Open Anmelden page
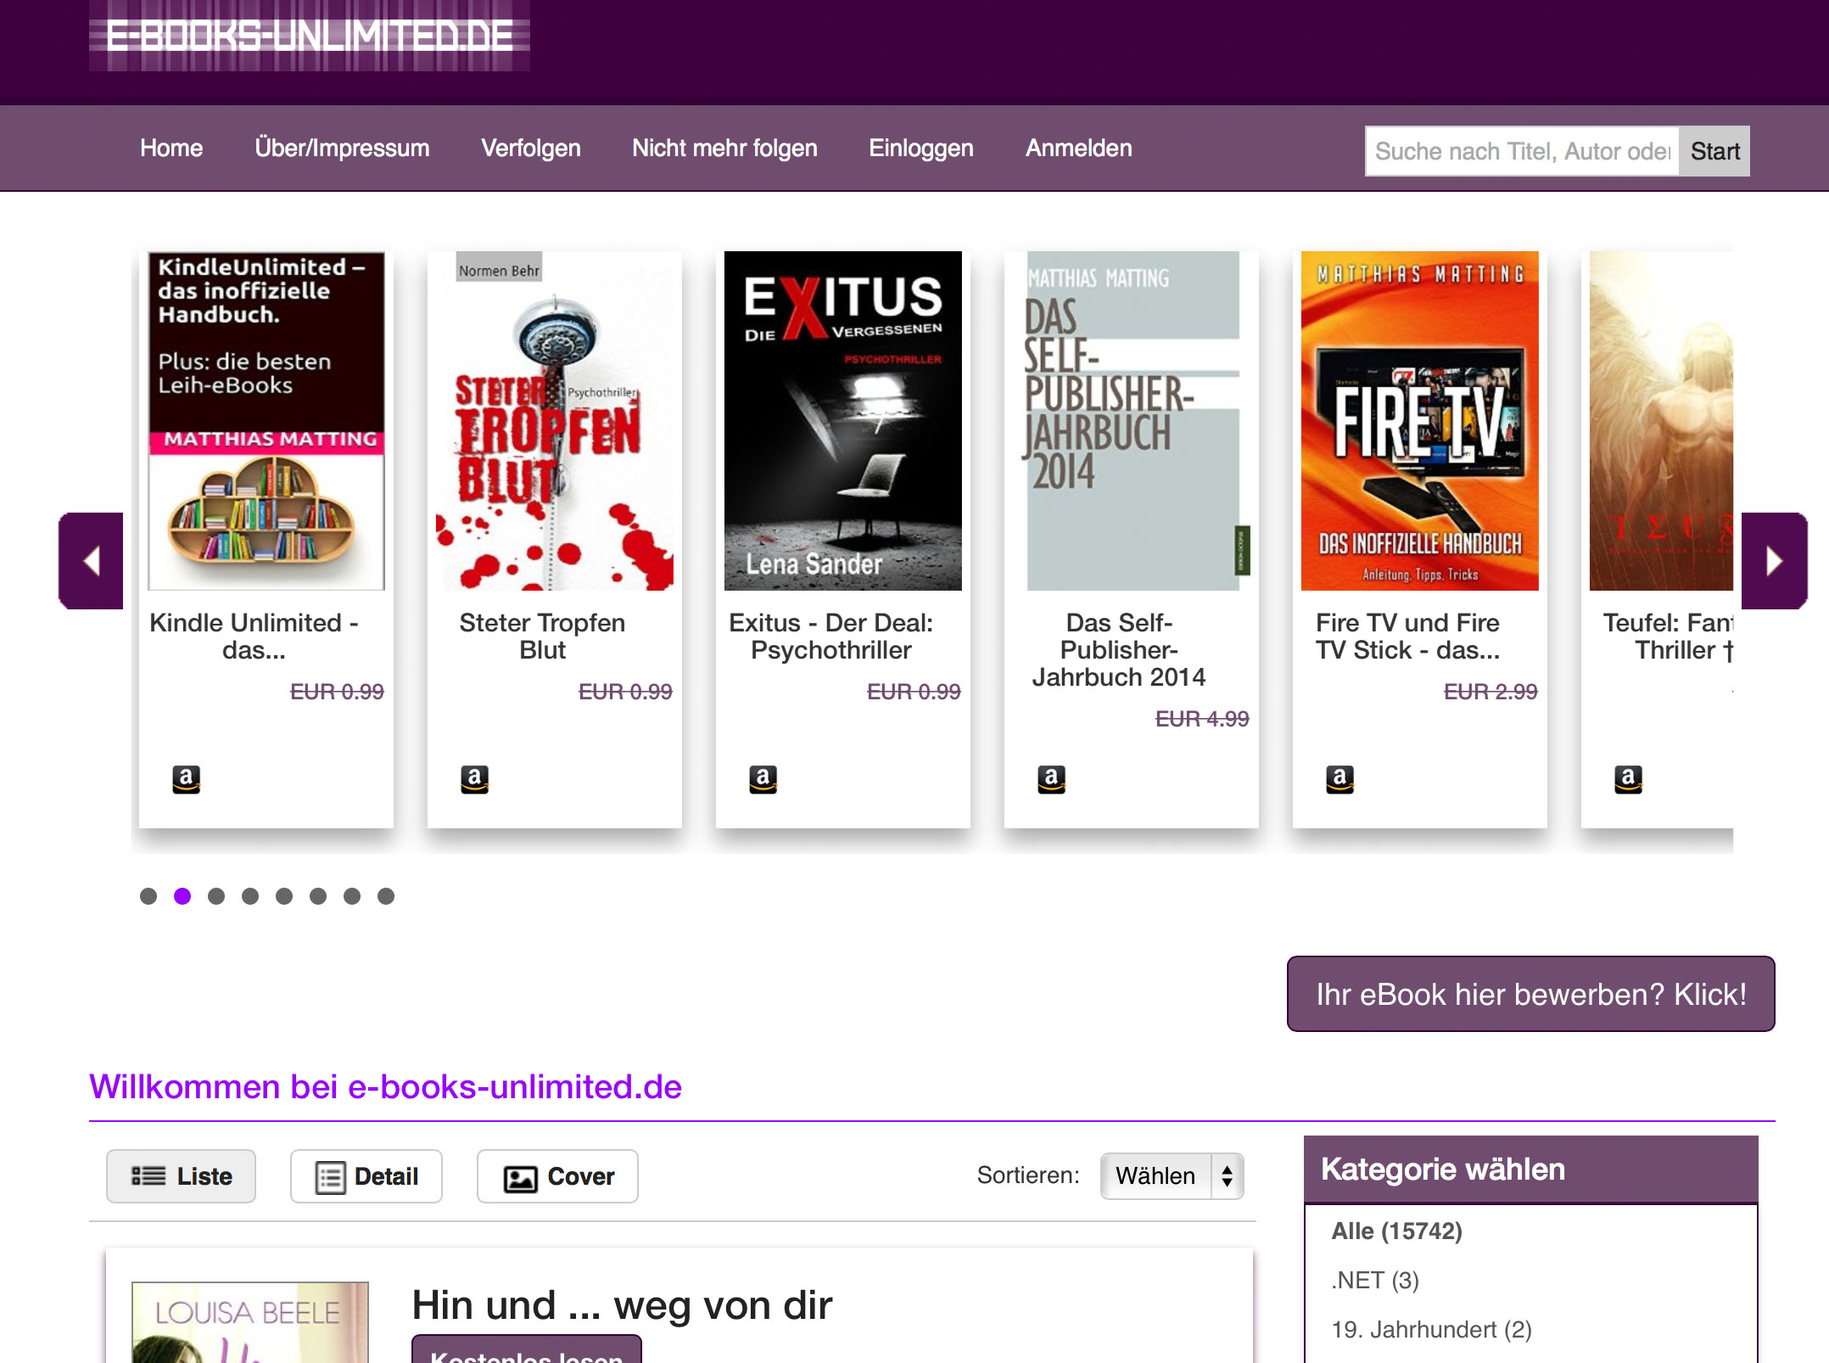This screenshot has width=1829, height=1363. (x=1079, y=149)
